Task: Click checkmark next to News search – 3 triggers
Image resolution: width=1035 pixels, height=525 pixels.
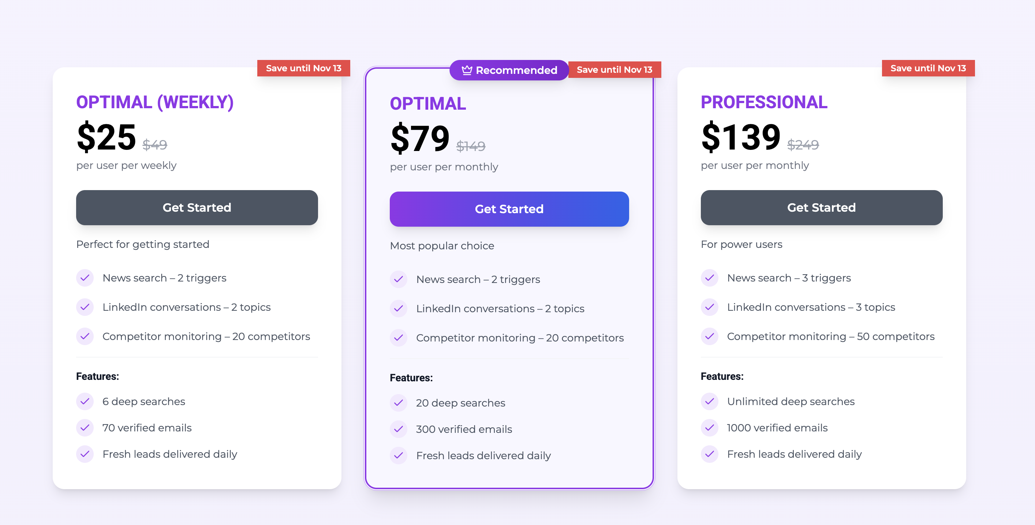Action: coord(710,278)
